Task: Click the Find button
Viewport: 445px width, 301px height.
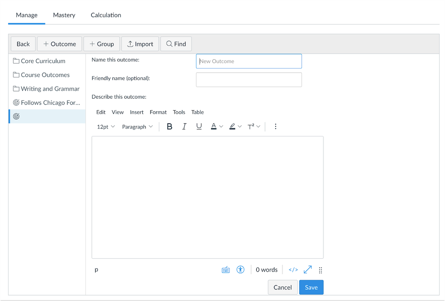Action: point(176,44)
